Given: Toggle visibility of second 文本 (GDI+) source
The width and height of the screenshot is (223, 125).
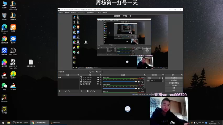Looking at the screenshot, I should (x=98, y=79).
